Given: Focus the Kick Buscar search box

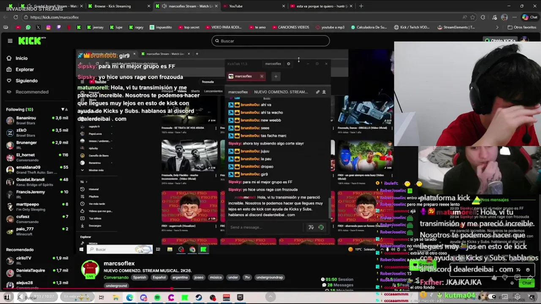Looking at the screenshot, I should point(270,41).
